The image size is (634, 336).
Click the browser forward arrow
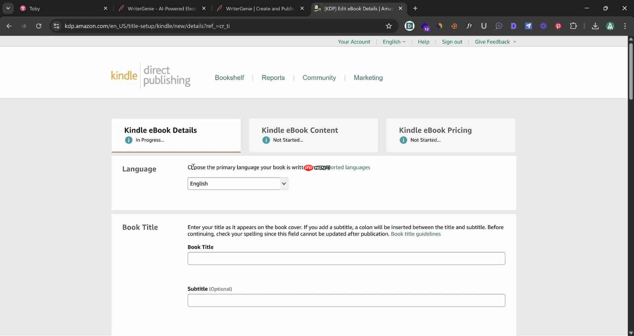(24, 26)
